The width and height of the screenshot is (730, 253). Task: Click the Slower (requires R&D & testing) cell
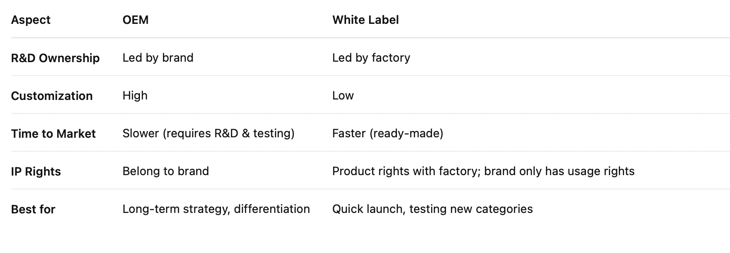[208, 133]
